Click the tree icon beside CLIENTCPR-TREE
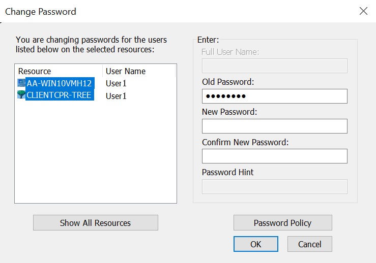376x263 pixels. [21, 95]
